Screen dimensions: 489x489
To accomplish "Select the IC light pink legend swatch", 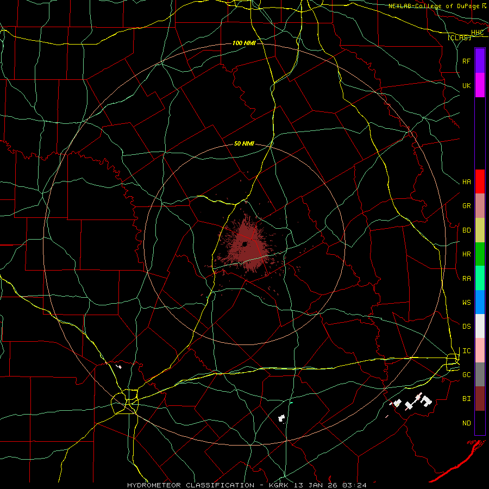I will (480, 350).
